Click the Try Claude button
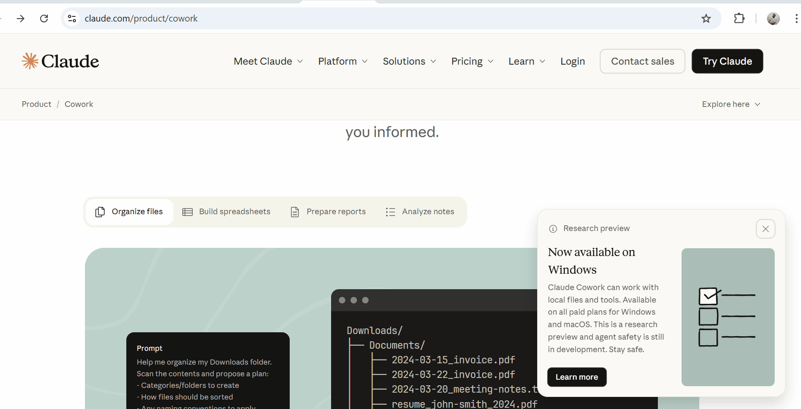This screenshot has height=409, width=801. (x=727, y=61)
